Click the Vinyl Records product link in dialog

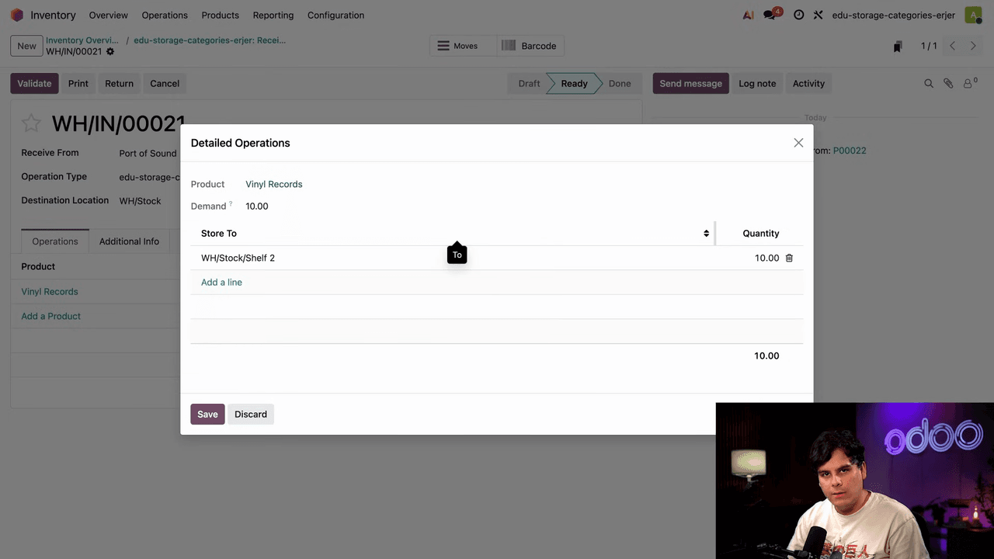pyautogui.click(x=273, y=184)
